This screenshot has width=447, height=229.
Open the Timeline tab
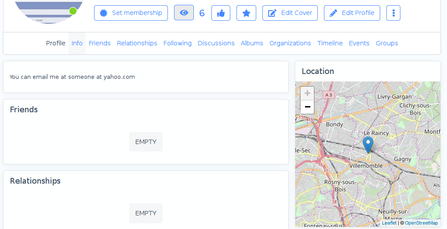click(330, 43)
